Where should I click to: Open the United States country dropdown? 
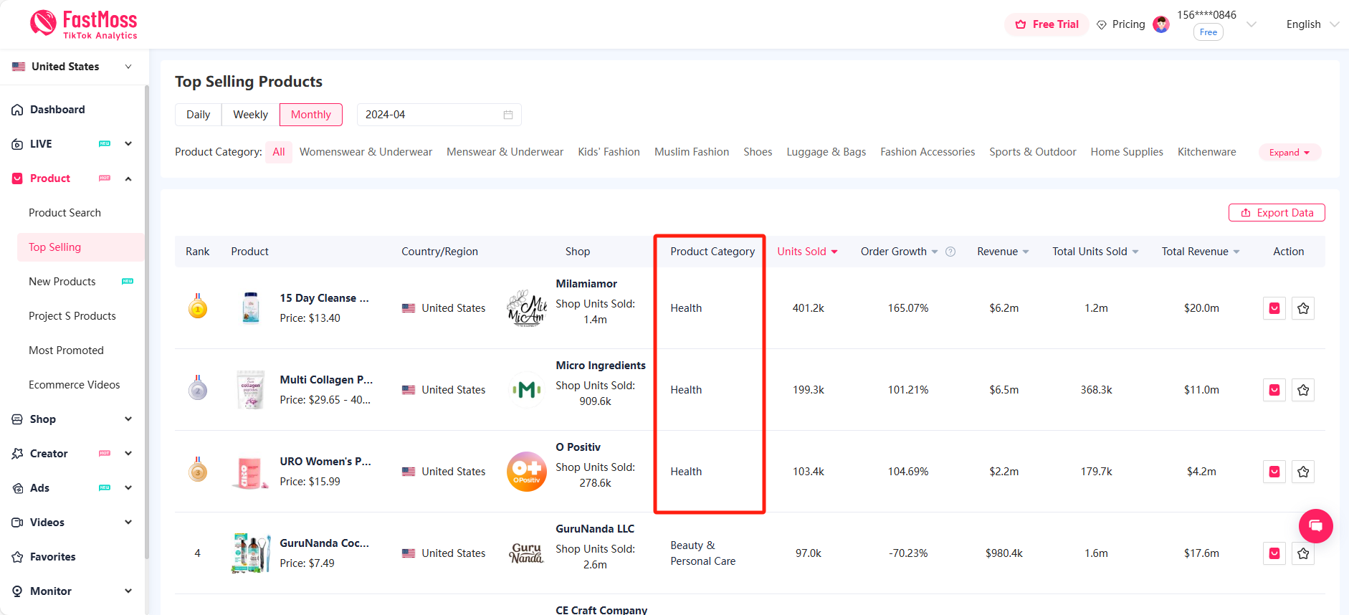(72, 67)
